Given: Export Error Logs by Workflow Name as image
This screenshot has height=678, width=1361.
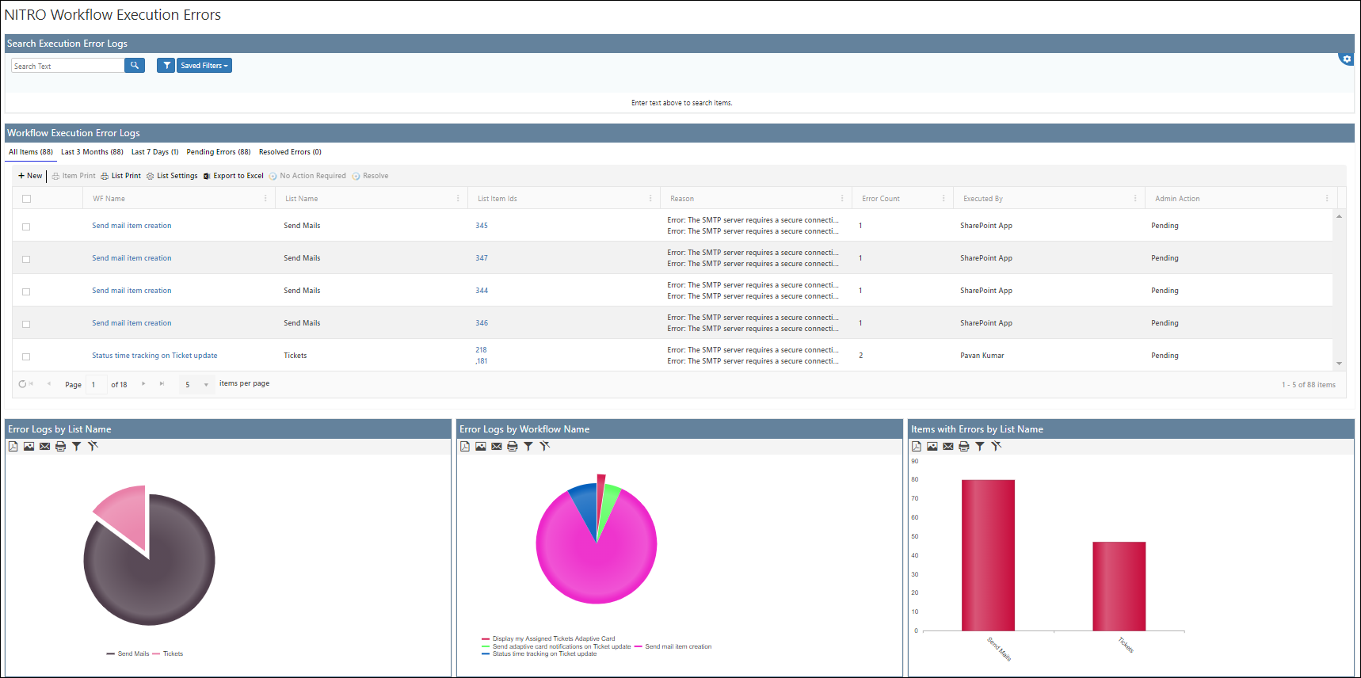Looking at the screenshot, I should [x=480, y=447].
